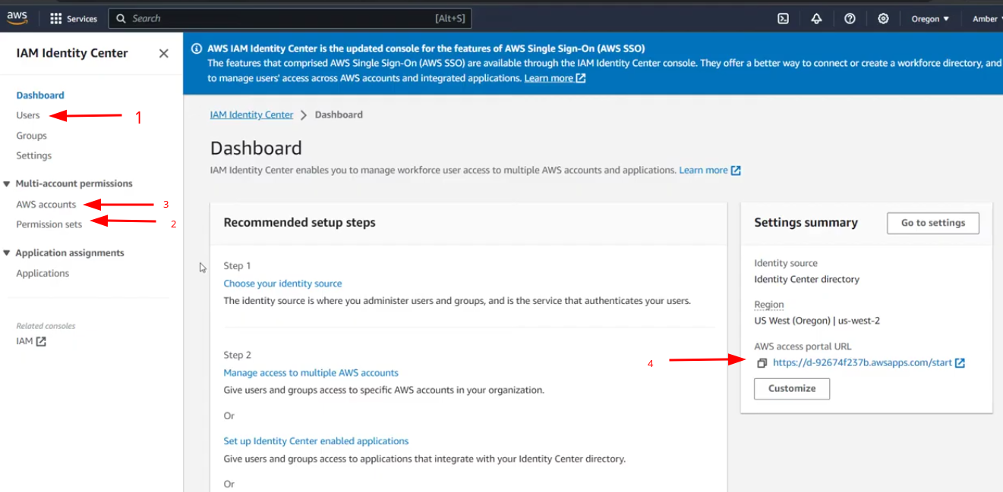Open the help question mark icon

pyautogui.click(x=850, y=19)
